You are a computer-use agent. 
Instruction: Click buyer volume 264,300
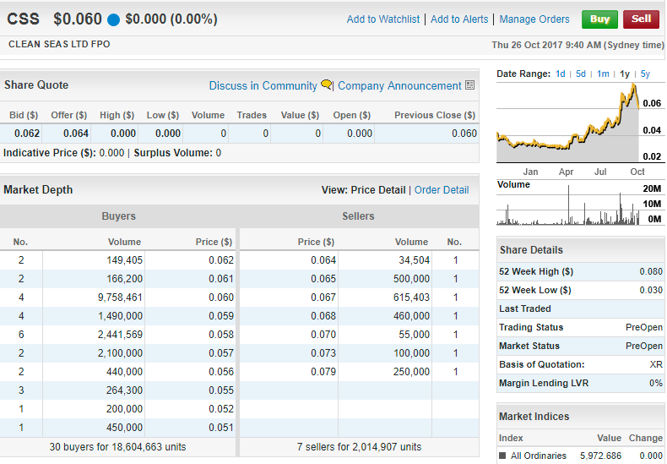pos(124,390)
